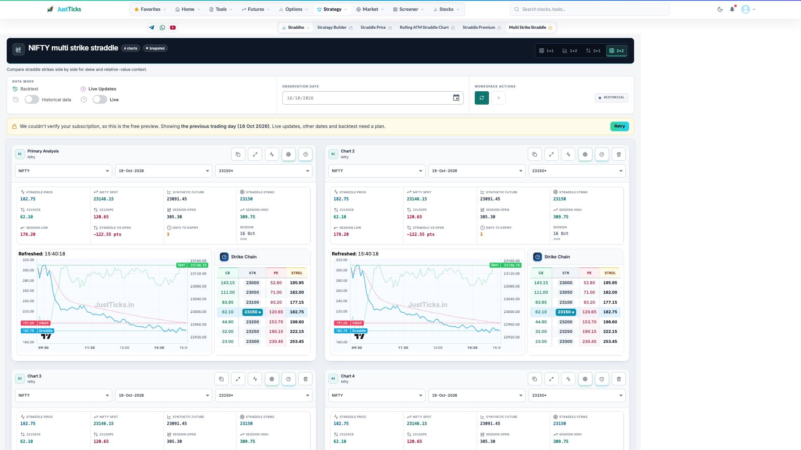
Task: Open the Tools menu
Action: pyautogui.click(x=221, y=9)
